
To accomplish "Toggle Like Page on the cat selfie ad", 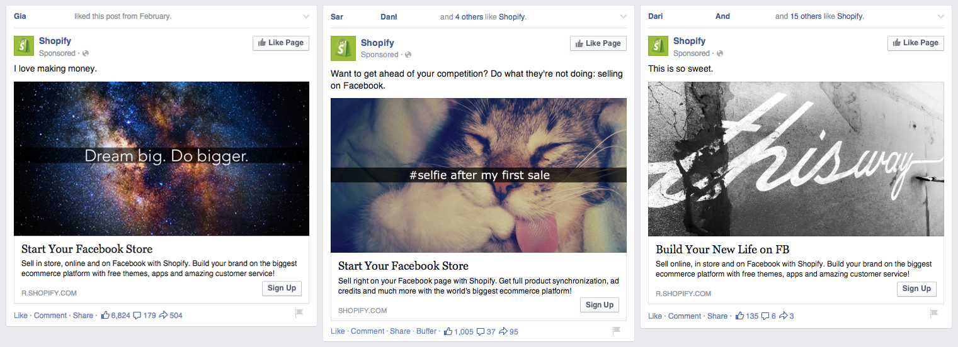I will pyautogui.click(x=598, y=43).
